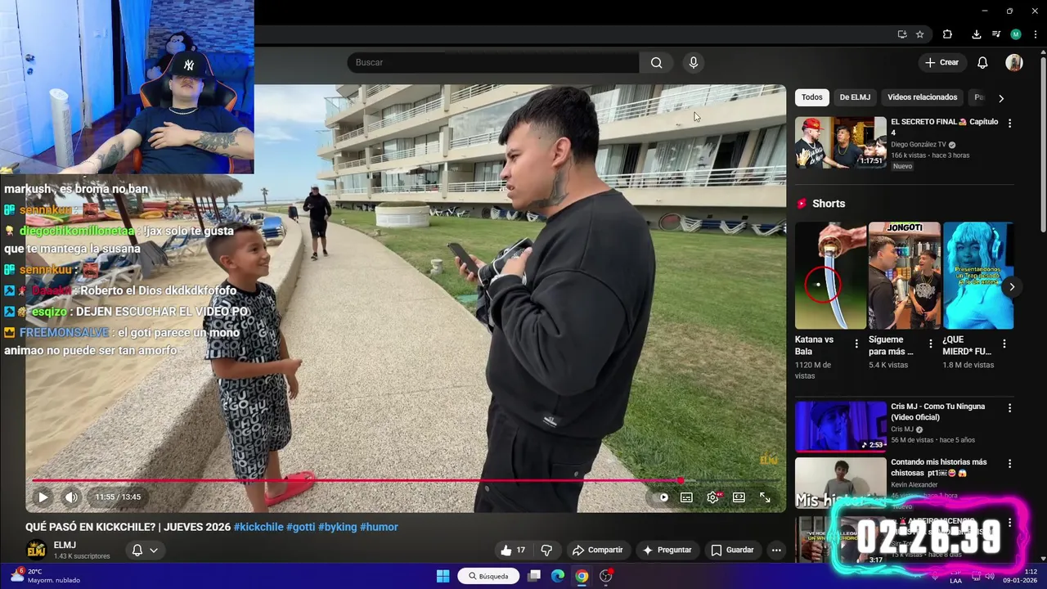Click the install app icon in address bar
The width and height of the screenshot is (1047, 589).
click(x=901, y=34)
